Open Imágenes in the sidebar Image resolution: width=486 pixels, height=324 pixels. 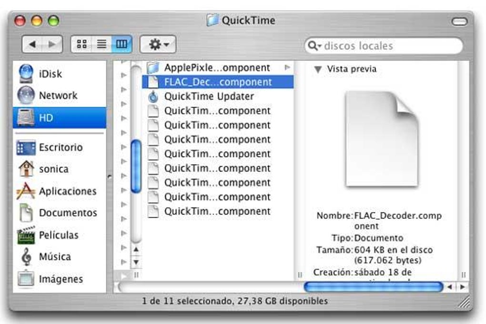60,279
